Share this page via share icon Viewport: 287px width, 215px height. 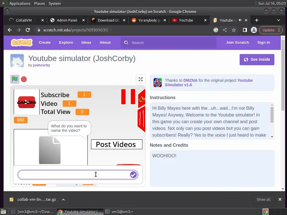[x=225, y=30]
